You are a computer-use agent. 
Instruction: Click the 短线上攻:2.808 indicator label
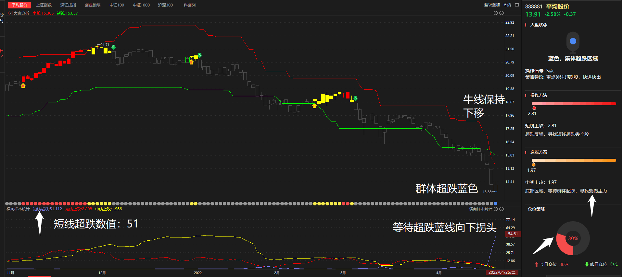click(79, 209)
